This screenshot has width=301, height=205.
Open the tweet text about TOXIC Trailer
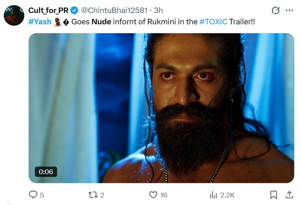pos(142,22)
